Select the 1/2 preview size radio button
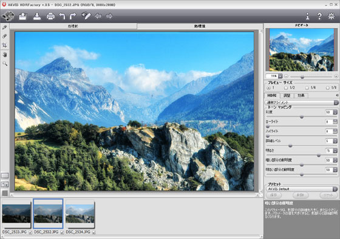Viewport: 340px width, 239px height. click(286, 88)
